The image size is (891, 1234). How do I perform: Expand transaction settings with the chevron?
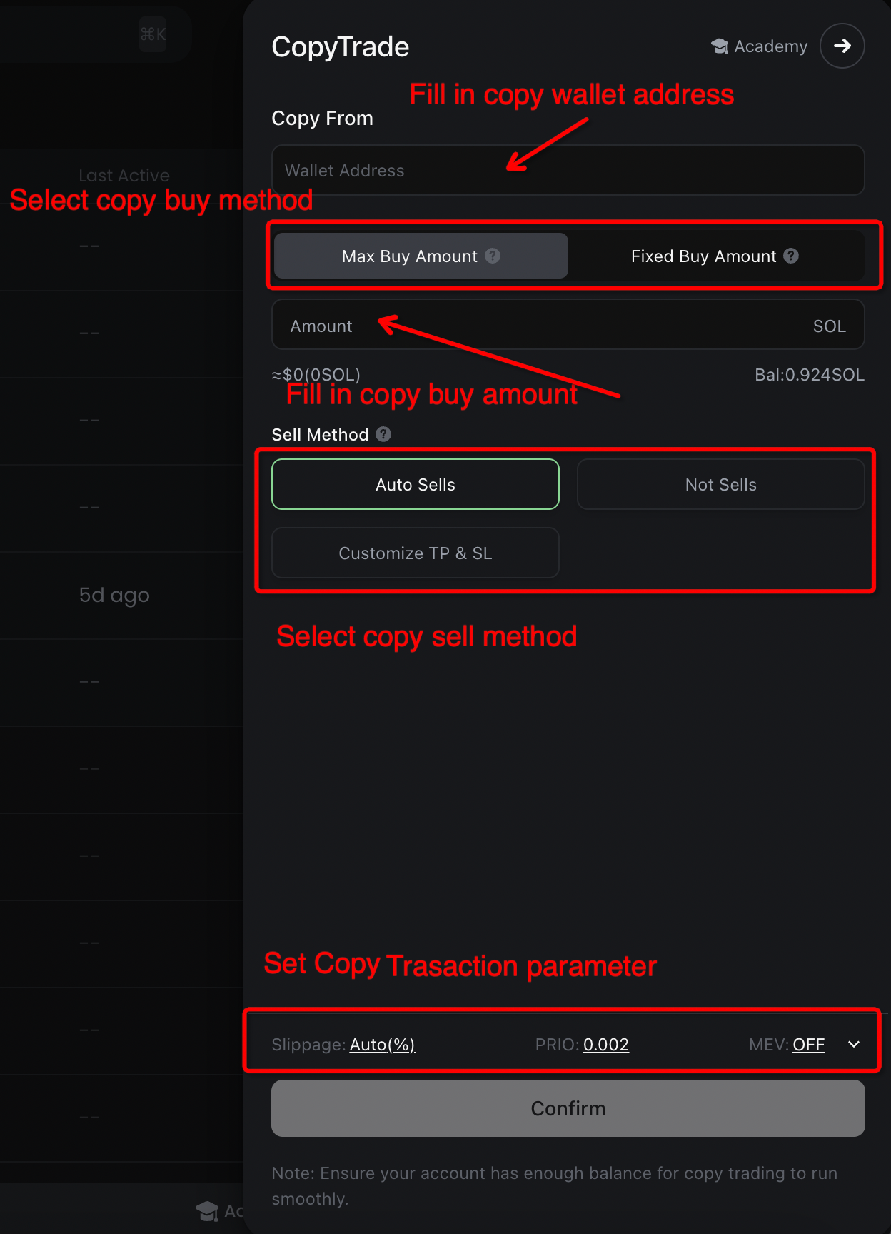tap(854, 1044)
